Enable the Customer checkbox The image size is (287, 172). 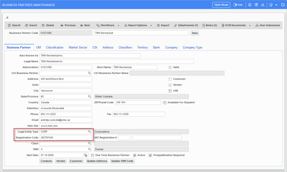click(170, 79)
